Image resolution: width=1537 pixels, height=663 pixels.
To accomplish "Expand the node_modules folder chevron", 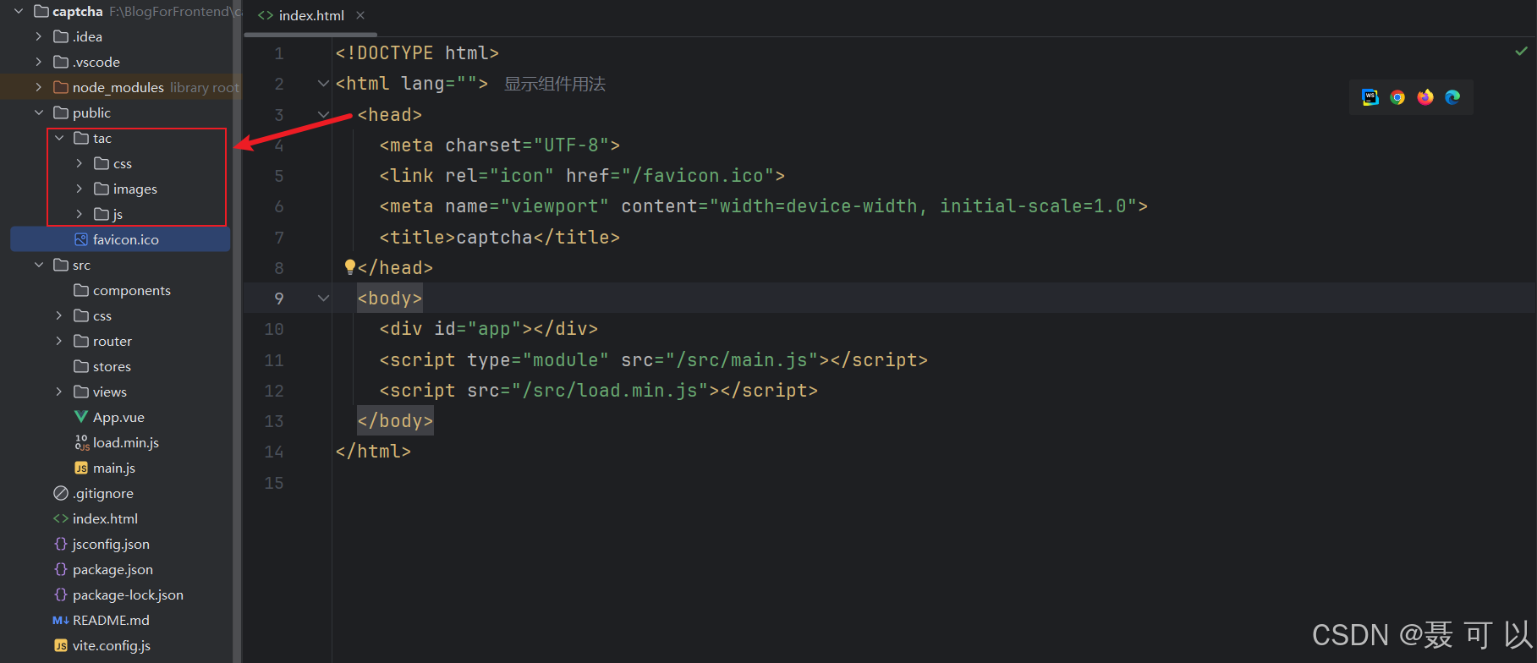I will click(39, 87).
